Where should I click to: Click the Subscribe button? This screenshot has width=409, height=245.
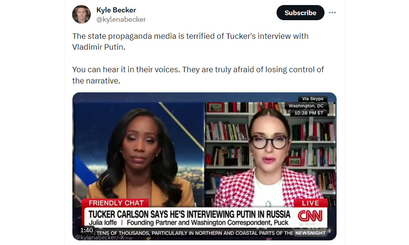300,12
